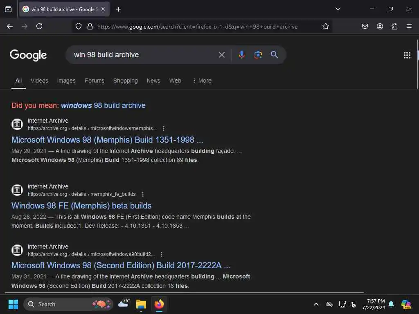This screenshot has height=314, width=419.
Task: Click the Firefox back arrow button
Action: click(10, 26)
